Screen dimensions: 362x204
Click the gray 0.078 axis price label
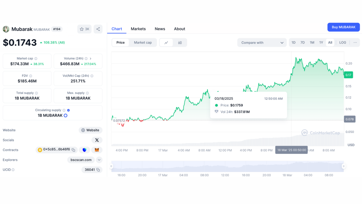(350, 119)
